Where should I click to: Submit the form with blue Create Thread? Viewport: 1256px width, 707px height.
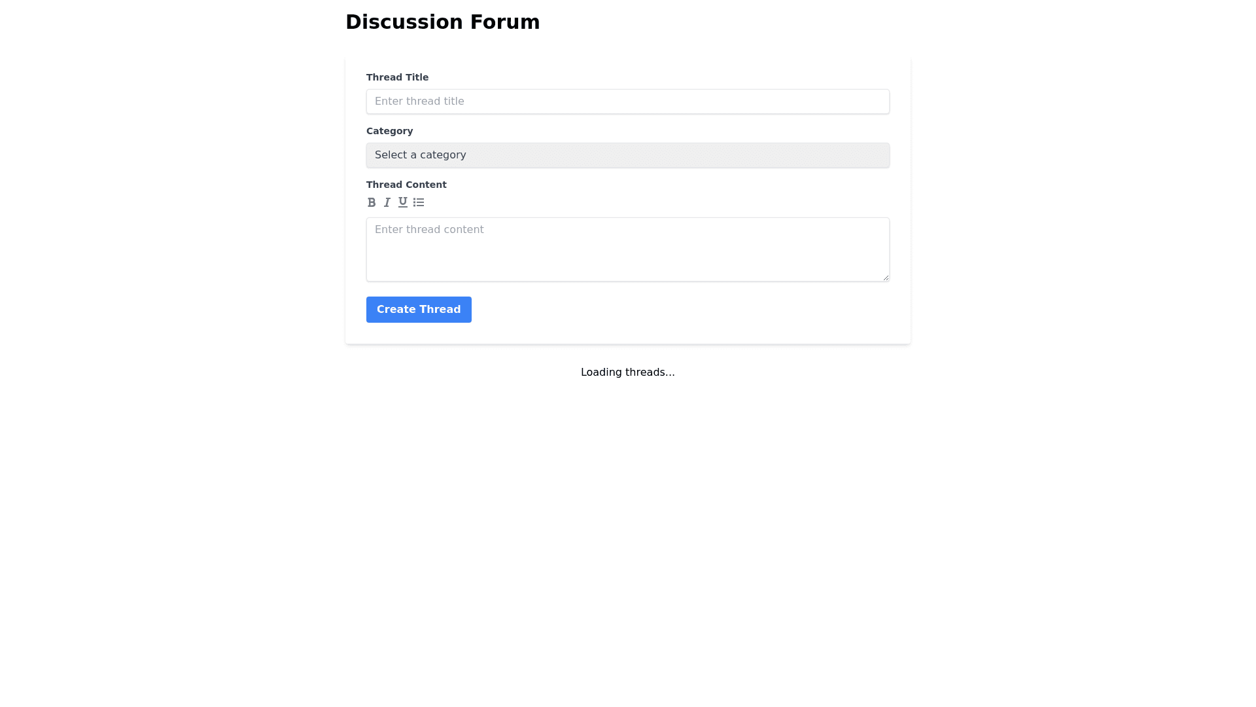[419, 310]
